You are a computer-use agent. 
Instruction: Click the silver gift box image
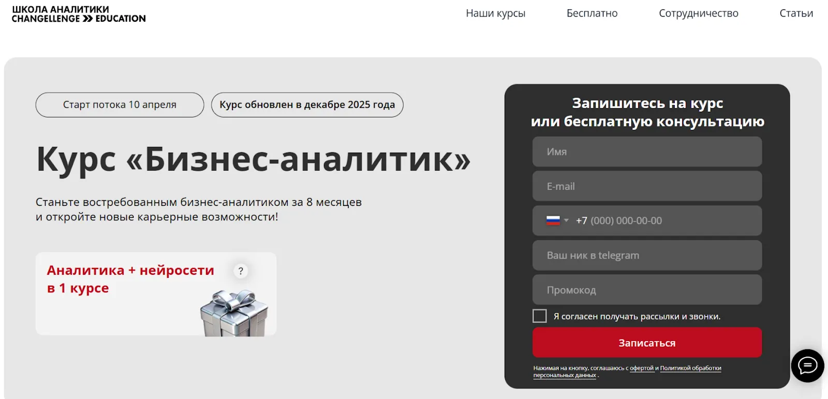pyautogui.click(x=234, y=313)
